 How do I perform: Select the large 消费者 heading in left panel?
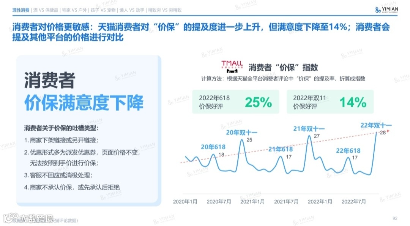(50, 80)
